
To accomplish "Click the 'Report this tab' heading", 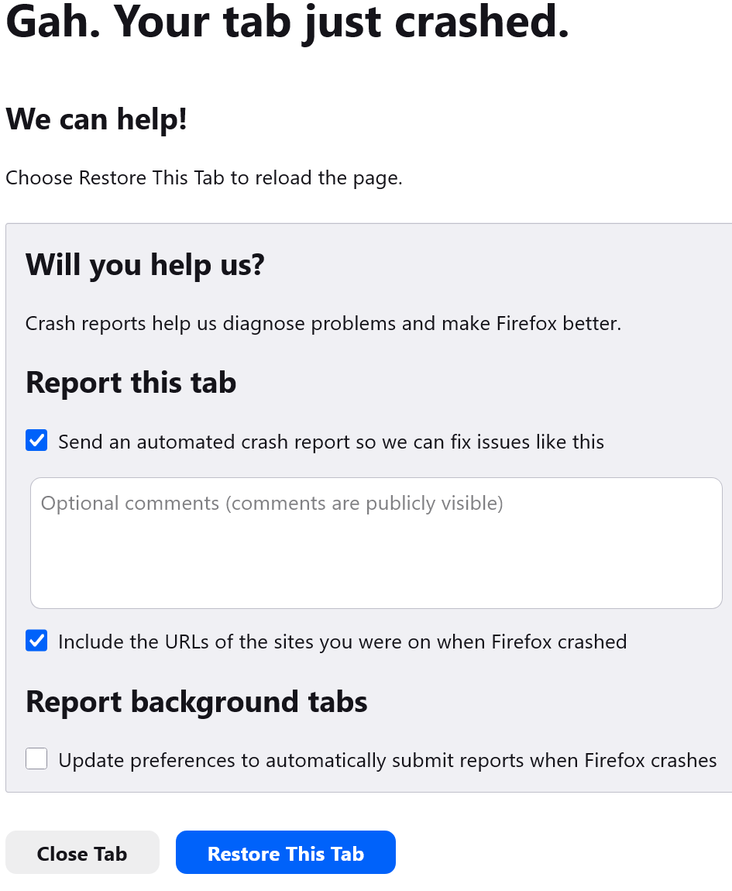I will tap(131, 383).
